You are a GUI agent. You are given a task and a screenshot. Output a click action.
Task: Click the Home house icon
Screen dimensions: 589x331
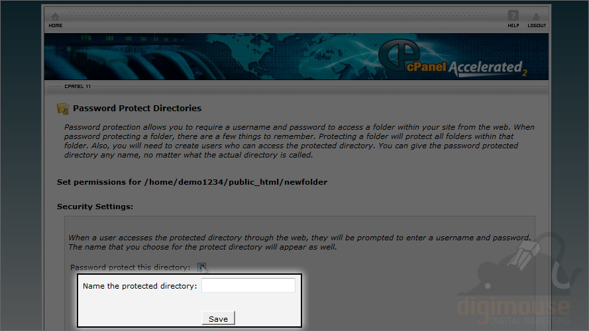point(55,17)
